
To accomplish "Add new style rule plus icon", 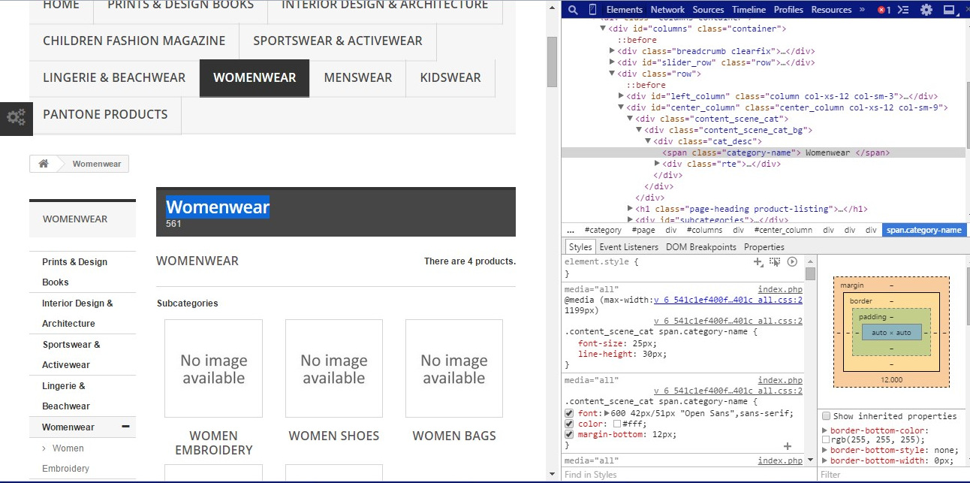I will 758,261.
